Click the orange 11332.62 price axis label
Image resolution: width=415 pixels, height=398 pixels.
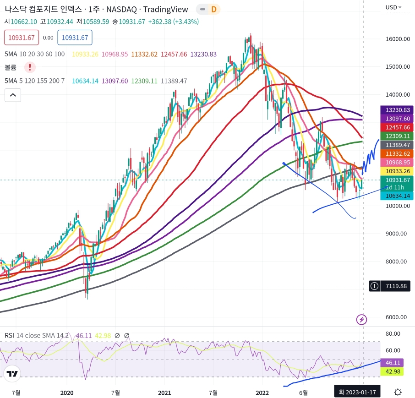tap(397, 153)
